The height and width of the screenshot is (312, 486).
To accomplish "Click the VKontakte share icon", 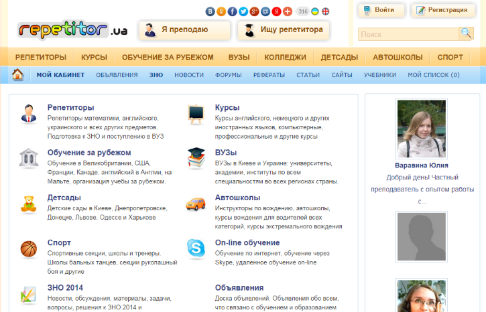I will [210, 11].
